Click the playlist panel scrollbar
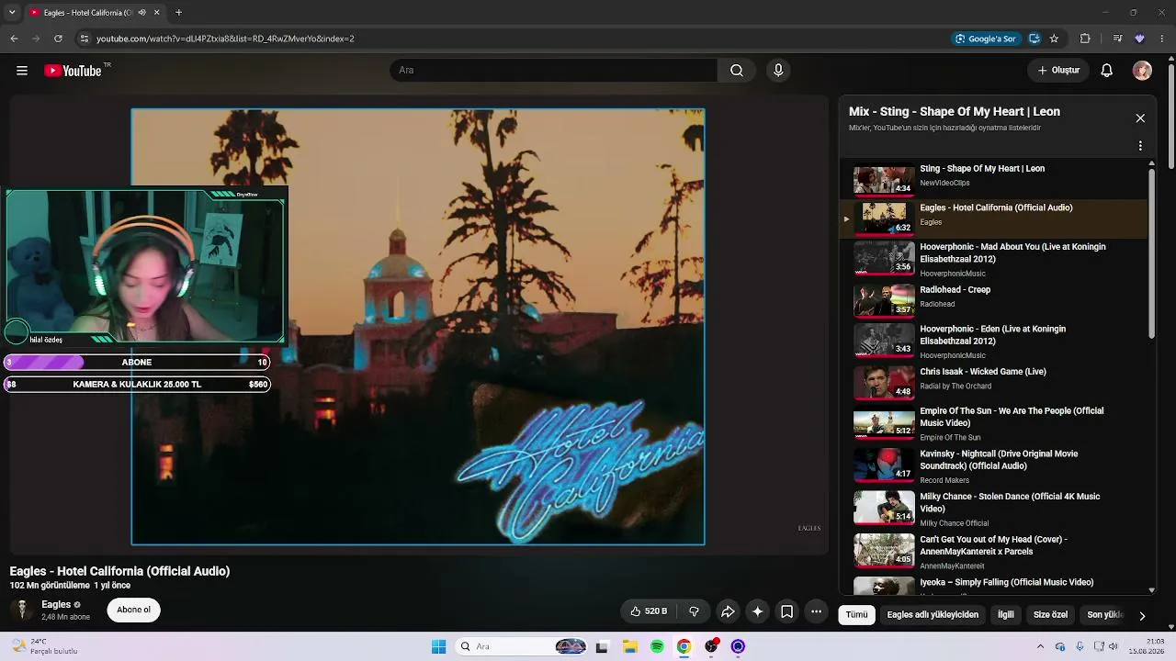This screenshot has height=661, width=1176. 1152,252
